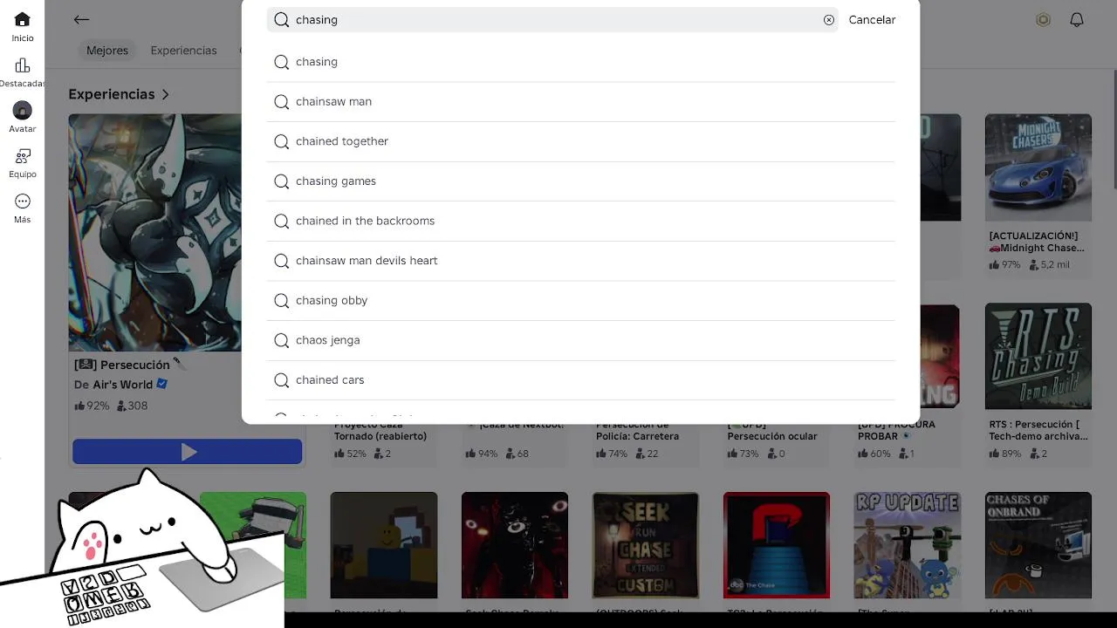
Task: Go back using the arrow icon
Action: (81, 19)
